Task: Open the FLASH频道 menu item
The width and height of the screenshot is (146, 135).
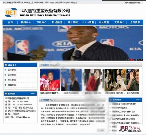Action: (88, 22)
